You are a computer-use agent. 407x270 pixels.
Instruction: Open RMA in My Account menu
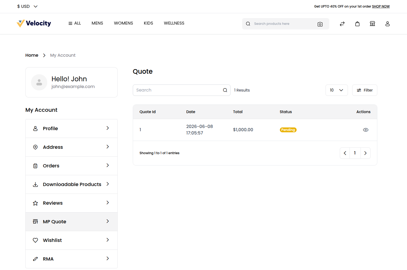coord(72,259)
